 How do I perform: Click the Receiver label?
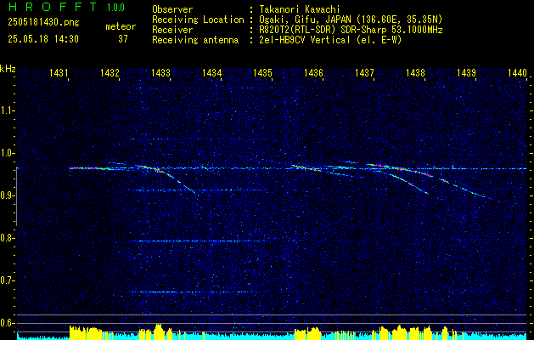coord(172,30)
